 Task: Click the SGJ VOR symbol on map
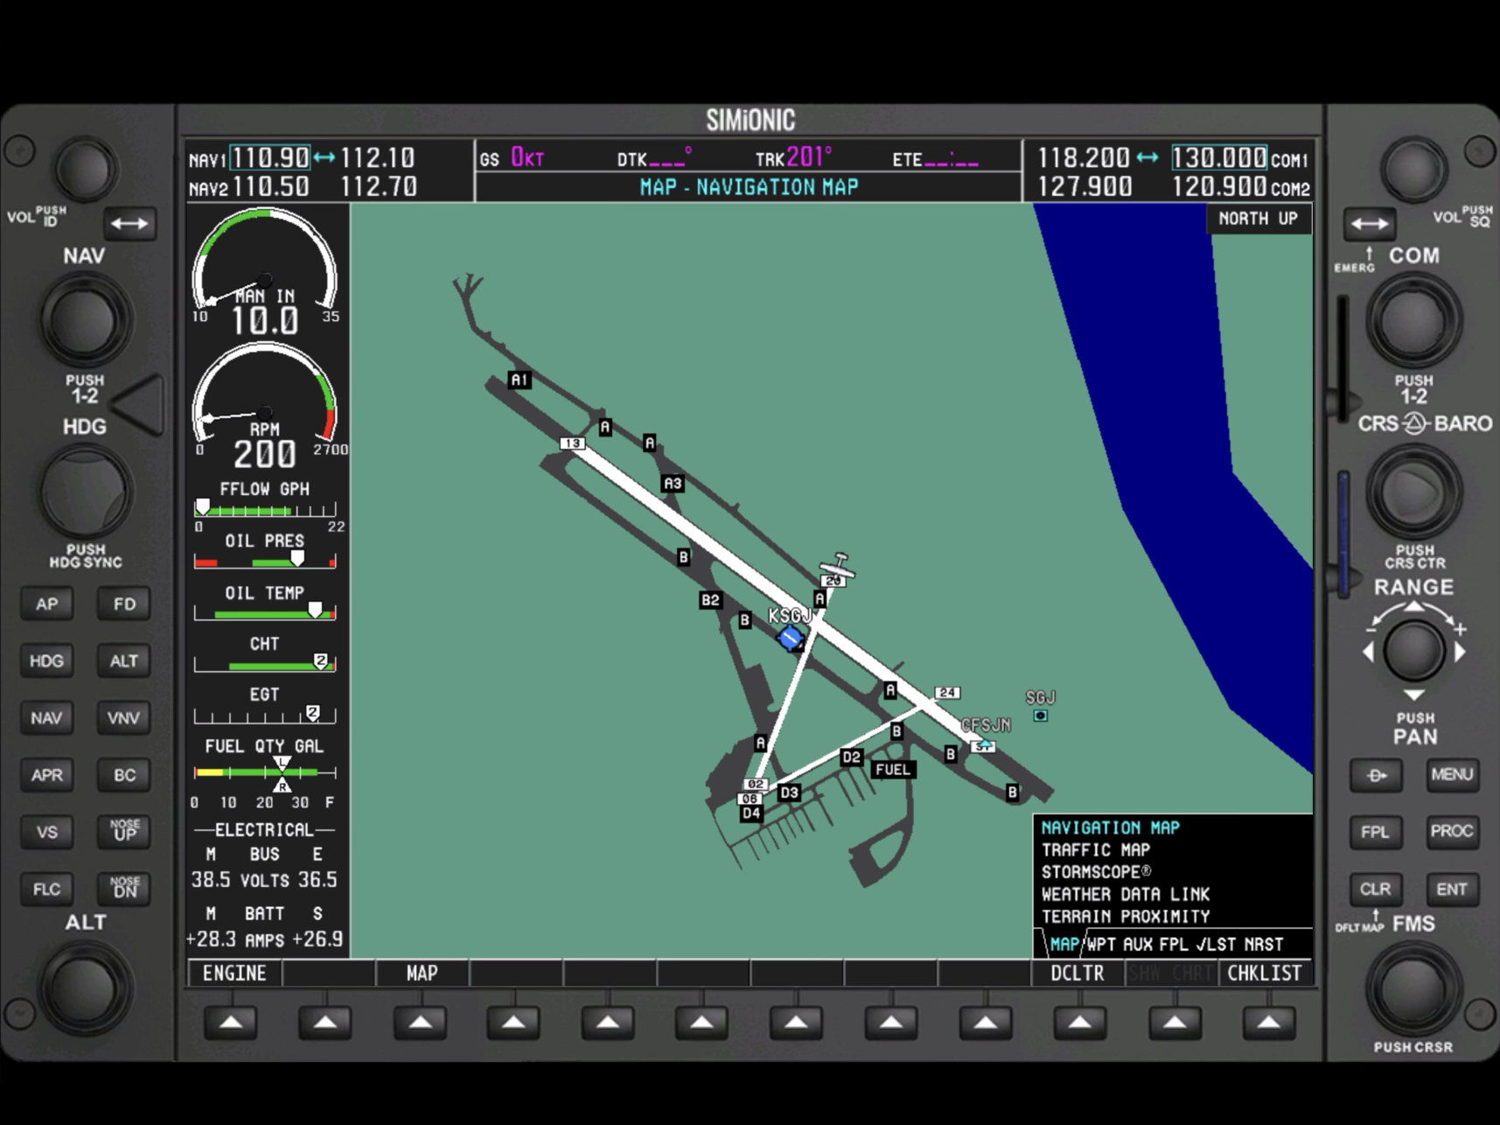(1040, 715)
